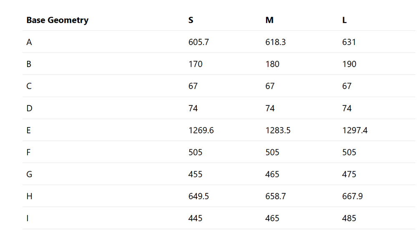Select the M size column header
The width and height of the screenshot is (417, 250).
click(269, 20)
